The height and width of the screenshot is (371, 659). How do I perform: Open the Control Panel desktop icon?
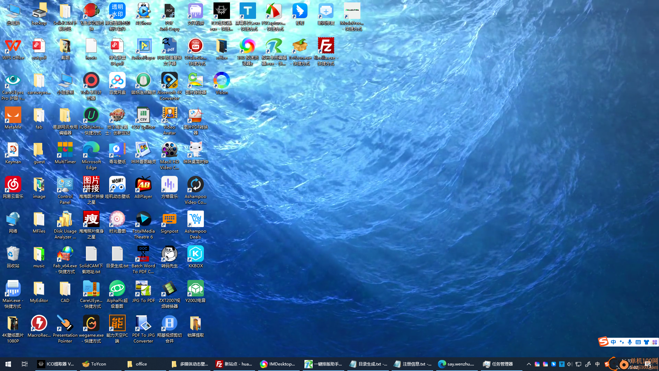point(65,191)
